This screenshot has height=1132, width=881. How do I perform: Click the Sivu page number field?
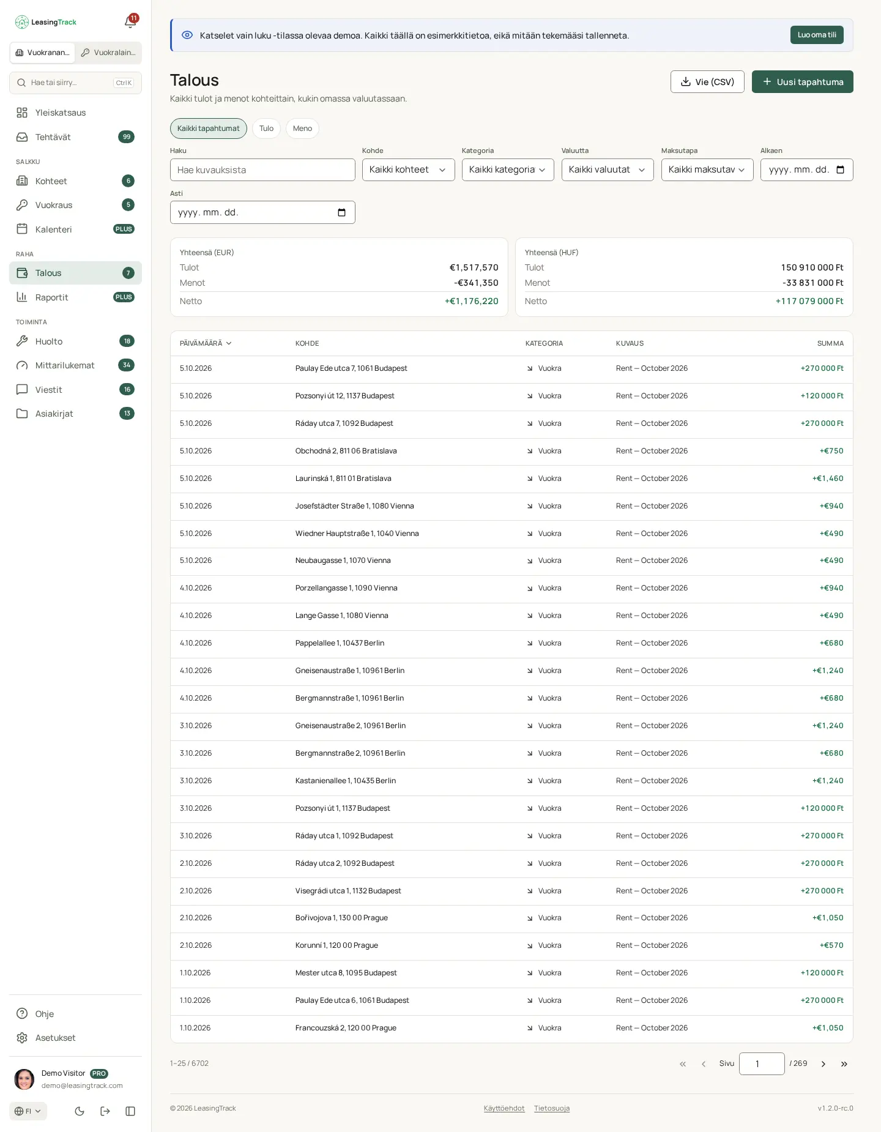(x=762, y=1063)
